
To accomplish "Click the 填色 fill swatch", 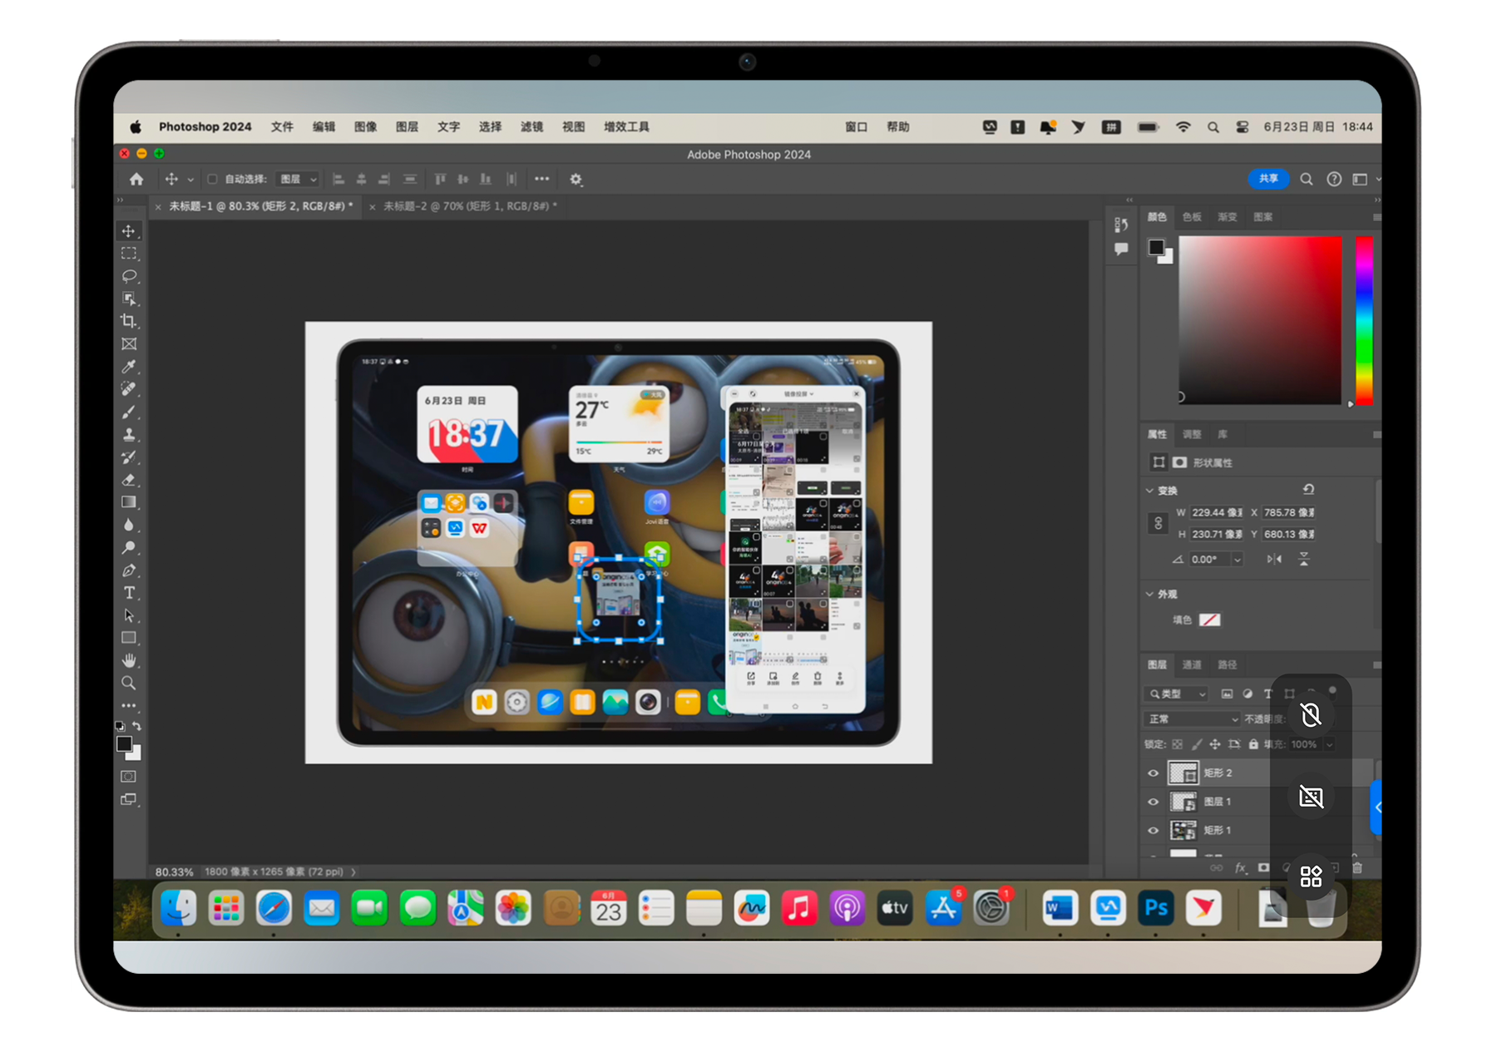I will (x=1209, y=620).
